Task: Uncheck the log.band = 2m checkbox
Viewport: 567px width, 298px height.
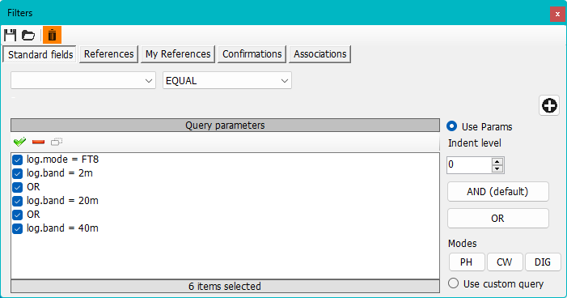Action: 17,173
